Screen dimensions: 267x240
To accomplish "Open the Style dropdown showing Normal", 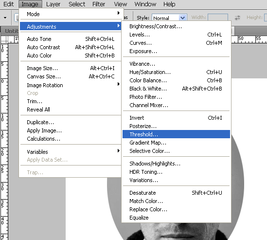I will [169, 18].
